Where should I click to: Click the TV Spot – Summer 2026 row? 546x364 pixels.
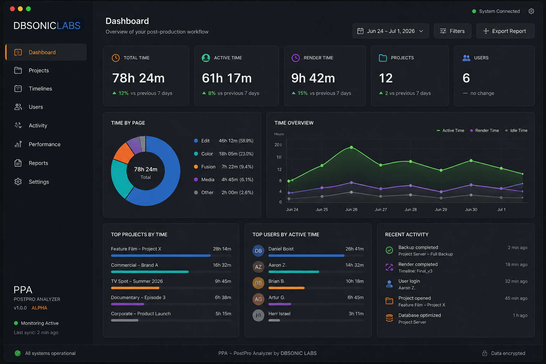click(x=171, y=284)
